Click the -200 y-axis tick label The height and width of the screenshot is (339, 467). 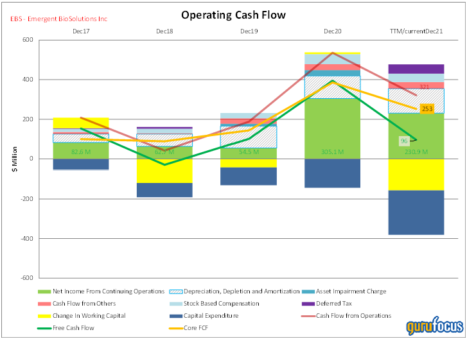[x=27, y=199]
